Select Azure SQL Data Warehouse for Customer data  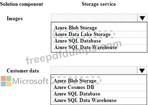99,100
